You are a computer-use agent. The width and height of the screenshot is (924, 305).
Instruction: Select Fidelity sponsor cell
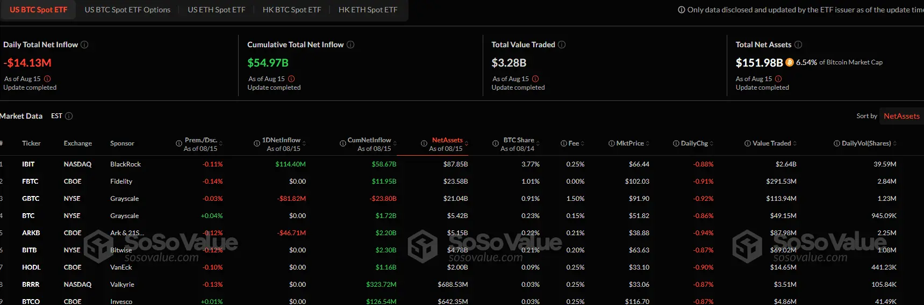coord(121,181)
